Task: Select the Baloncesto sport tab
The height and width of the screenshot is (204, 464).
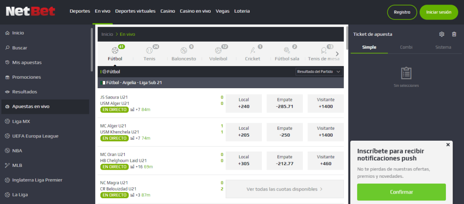Action: click(184, 53)
